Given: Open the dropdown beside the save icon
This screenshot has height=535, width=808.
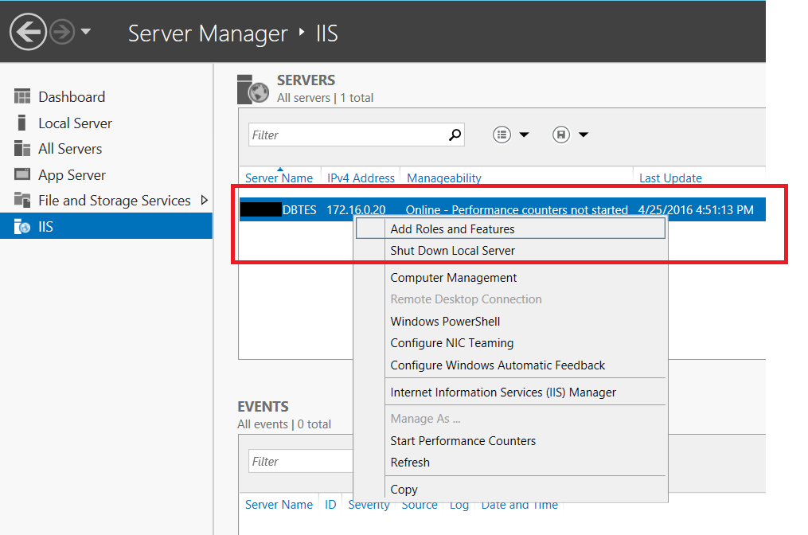Looking at the screenshot, I should [x=584, y=134].
